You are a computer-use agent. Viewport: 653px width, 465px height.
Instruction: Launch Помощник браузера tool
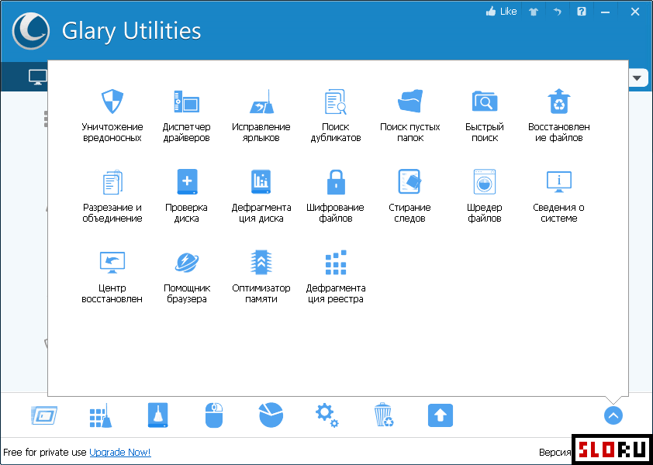[187, 277]
